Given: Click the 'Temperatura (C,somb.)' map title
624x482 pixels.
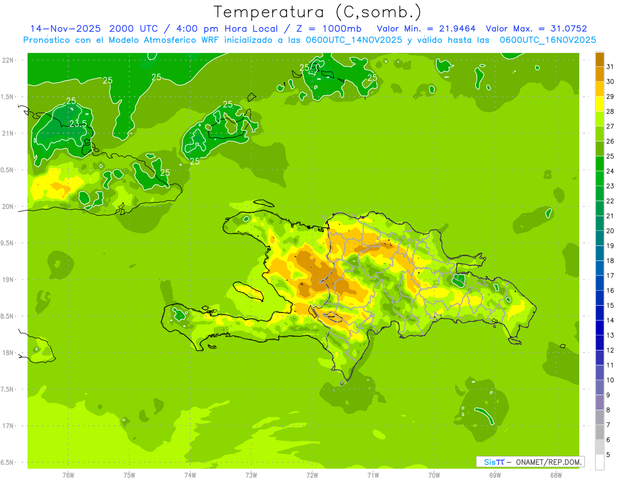Looking at the screenshot, I should pos(318,12).
